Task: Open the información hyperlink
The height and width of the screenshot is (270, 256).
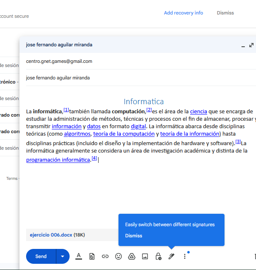Action: pos(67,127)
